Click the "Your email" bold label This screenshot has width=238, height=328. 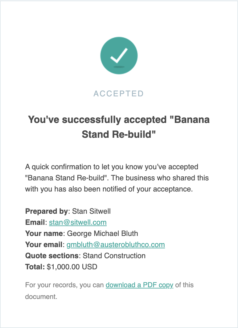[x=44, y=244]
